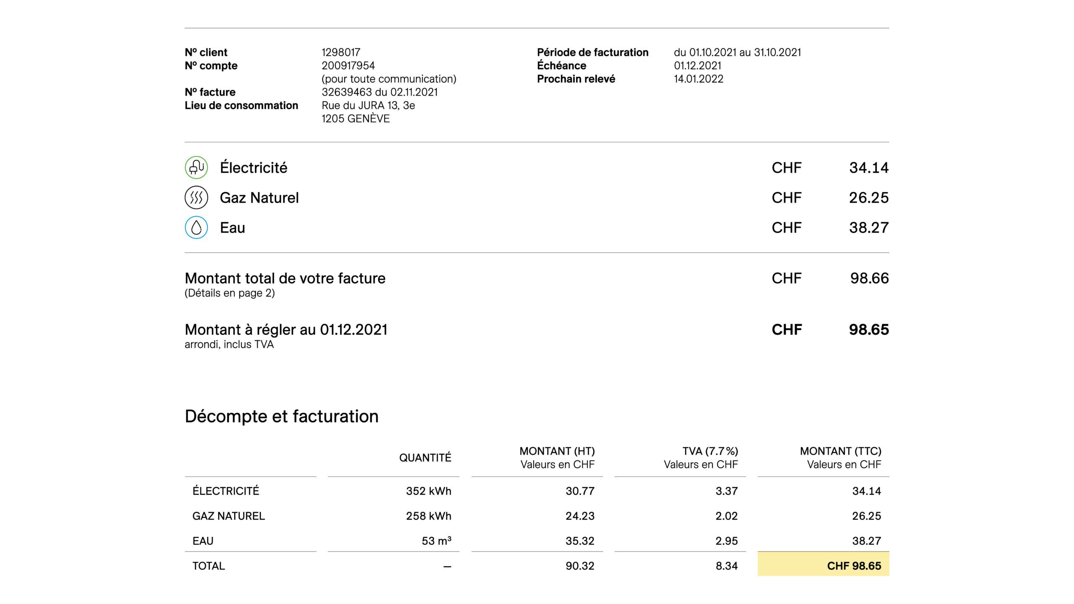Click the GAZ NATUREL table row label
Viewport: 1074px width, 604px height.
point(229,516)
